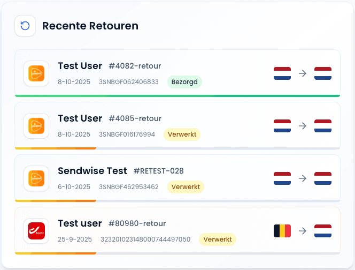
Task: Click Verwerkt badge on bpost return
Action: 218,239
